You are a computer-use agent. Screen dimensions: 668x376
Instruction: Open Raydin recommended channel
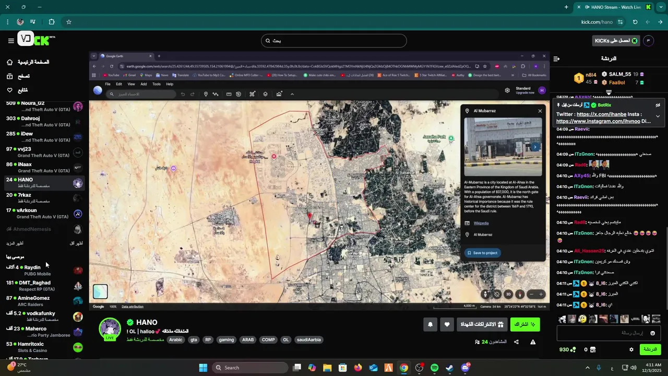[44, 270]
